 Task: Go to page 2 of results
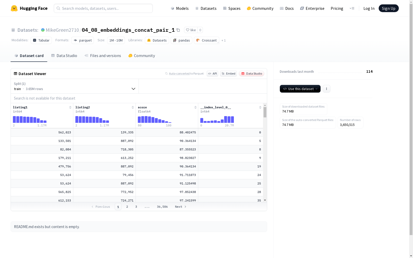coord(127,207)
